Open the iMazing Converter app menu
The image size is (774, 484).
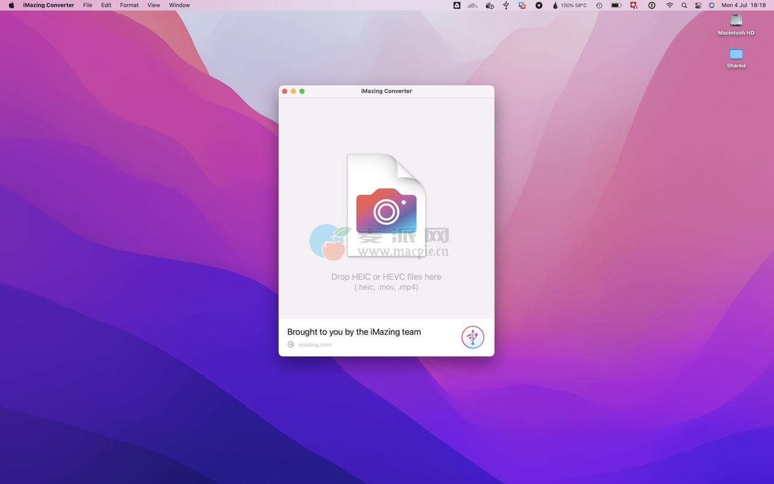tap(49, 5)
